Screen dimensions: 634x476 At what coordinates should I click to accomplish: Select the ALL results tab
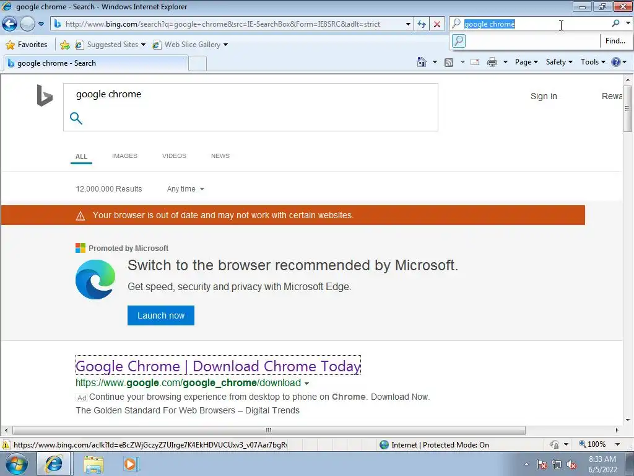click(x=81, y=157)
